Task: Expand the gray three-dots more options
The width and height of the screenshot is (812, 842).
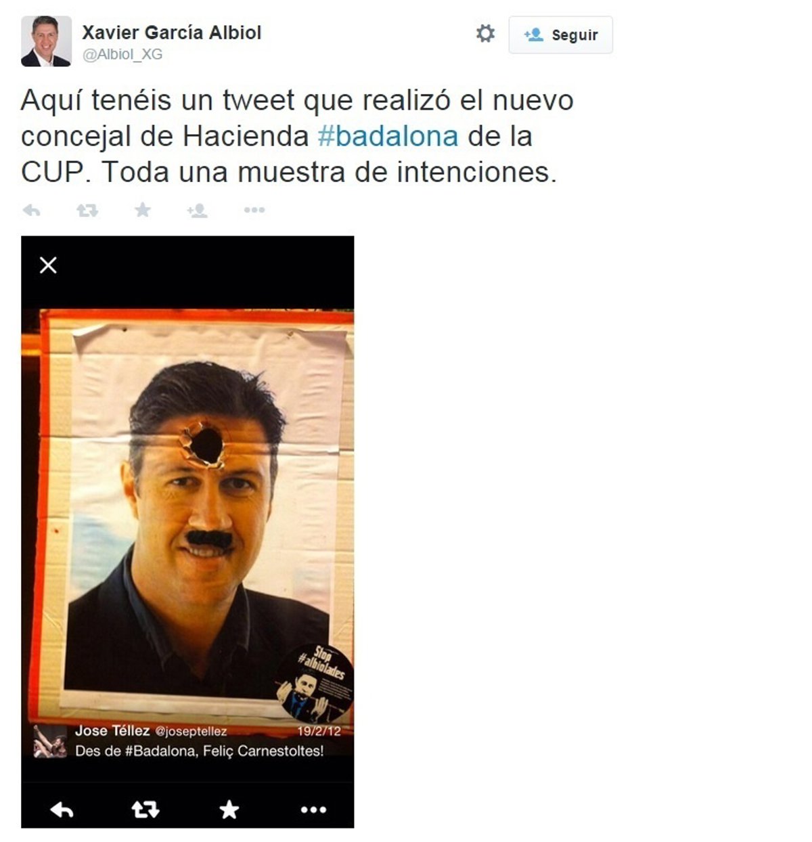Action: click(x=254, y=210)
